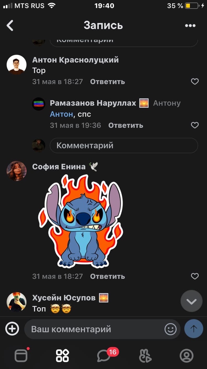Reply to София Енина's sticker comment
The image size is (207, 369).
click(107, 276)
